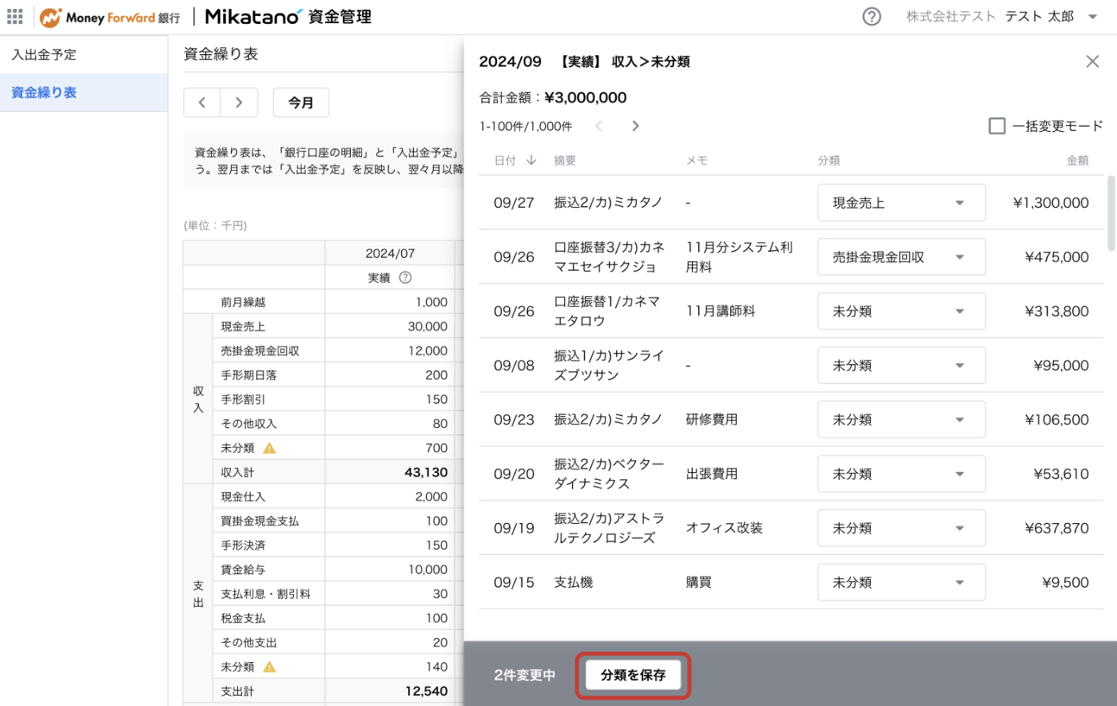Click the panel vertical scrollbar
This screenshot has height=706, width=1117.
(1111, 214)
